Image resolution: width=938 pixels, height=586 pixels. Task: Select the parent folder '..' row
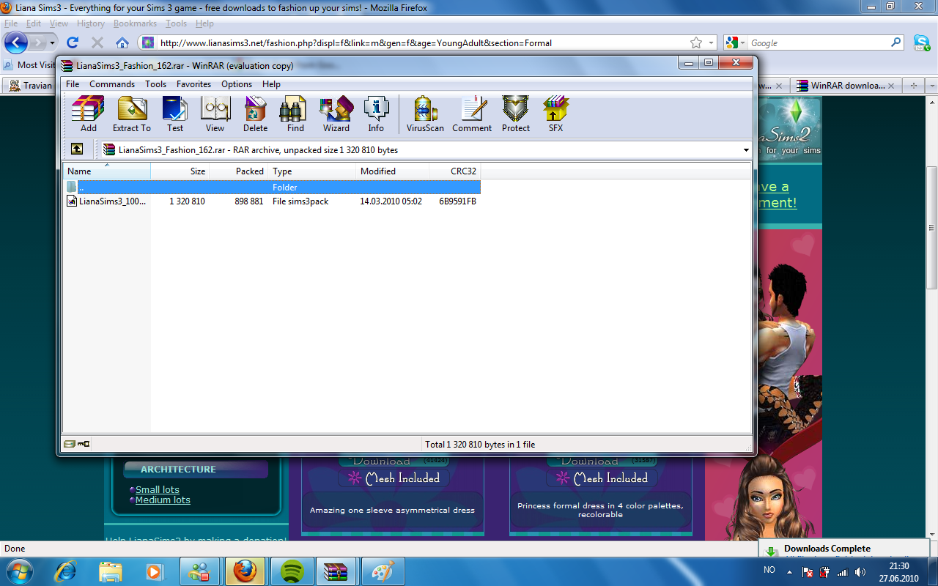pyautogui.click(x=272, y=187)
